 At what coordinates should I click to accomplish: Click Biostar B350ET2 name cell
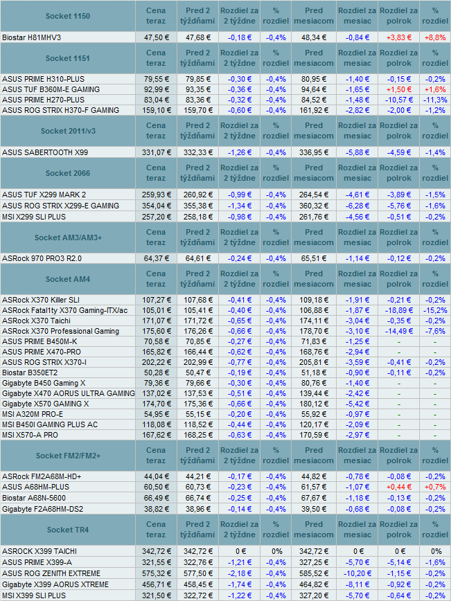pos(30,373)
